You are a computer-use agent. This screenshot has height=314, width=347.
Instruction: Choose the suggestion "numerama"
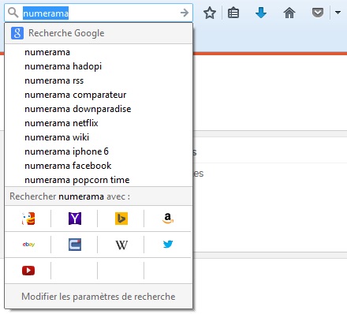point(99,52)
